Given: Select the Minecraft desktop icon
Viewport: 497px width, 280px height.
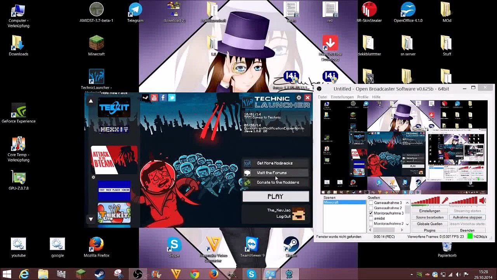Looking at the screenshot, I should click(96, 46).
